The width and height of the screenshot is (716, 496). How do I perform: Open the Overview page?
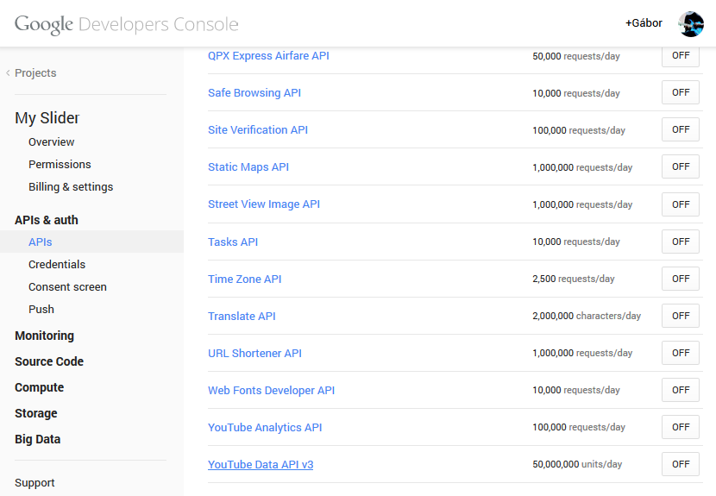(51, 142)
